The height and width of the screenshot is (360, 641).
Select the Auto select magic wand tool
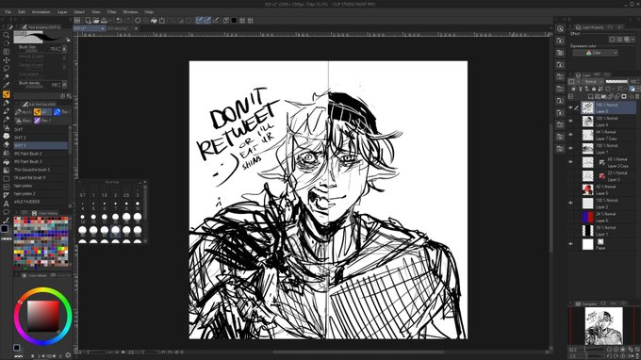tap(7, 77)
